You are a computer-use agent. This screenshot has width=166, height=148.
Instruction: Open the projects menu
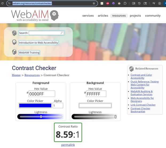tap(135, 16)
